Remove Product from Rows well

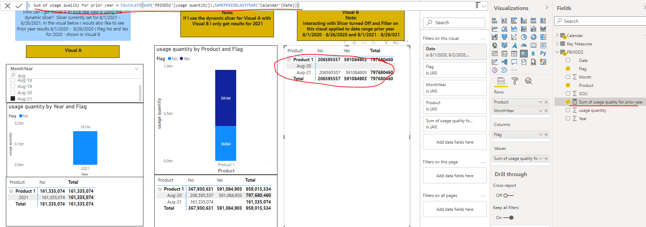click(546, 102)
